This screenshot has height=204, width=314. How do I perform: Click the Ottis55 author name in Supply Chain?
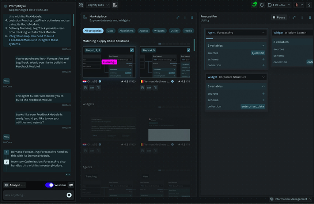pos(92,82)
